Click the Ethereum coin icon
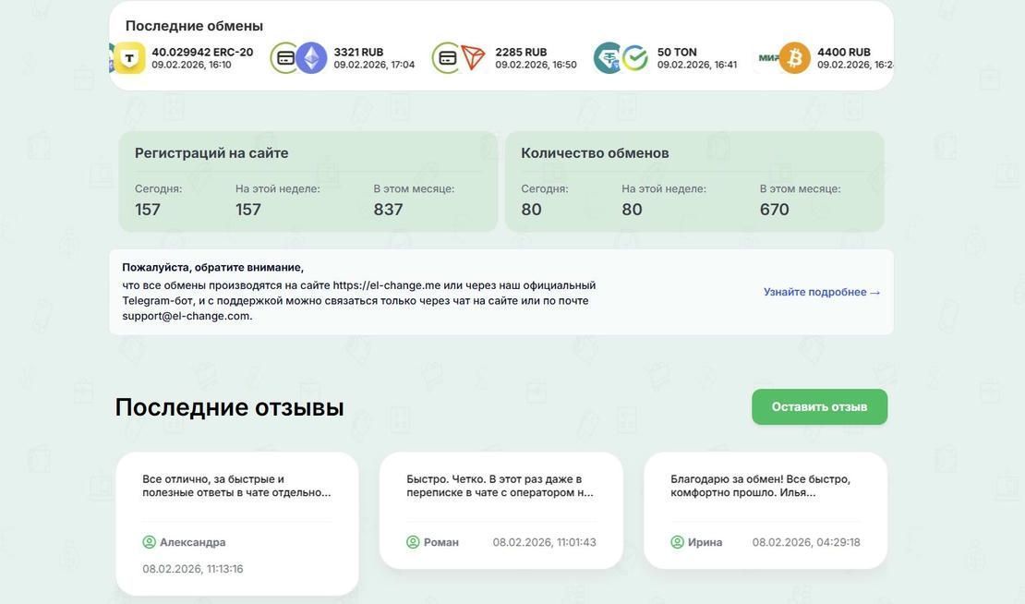1025x604 pixels. click(311, 58)
